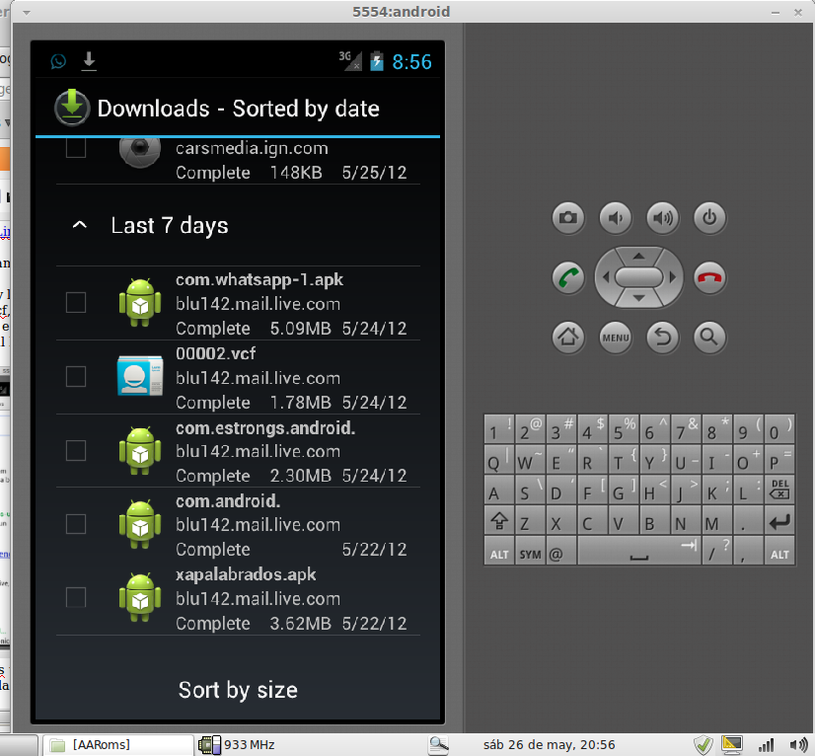
Task: Tap the Android icon for xapalabrados.apk
Action: pos(140,598)
